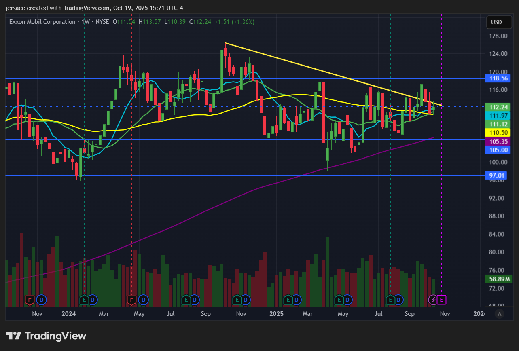
Task: Click the purple upcoming earnings E marker
Action: pyautogui.click(x=441, y=300)
